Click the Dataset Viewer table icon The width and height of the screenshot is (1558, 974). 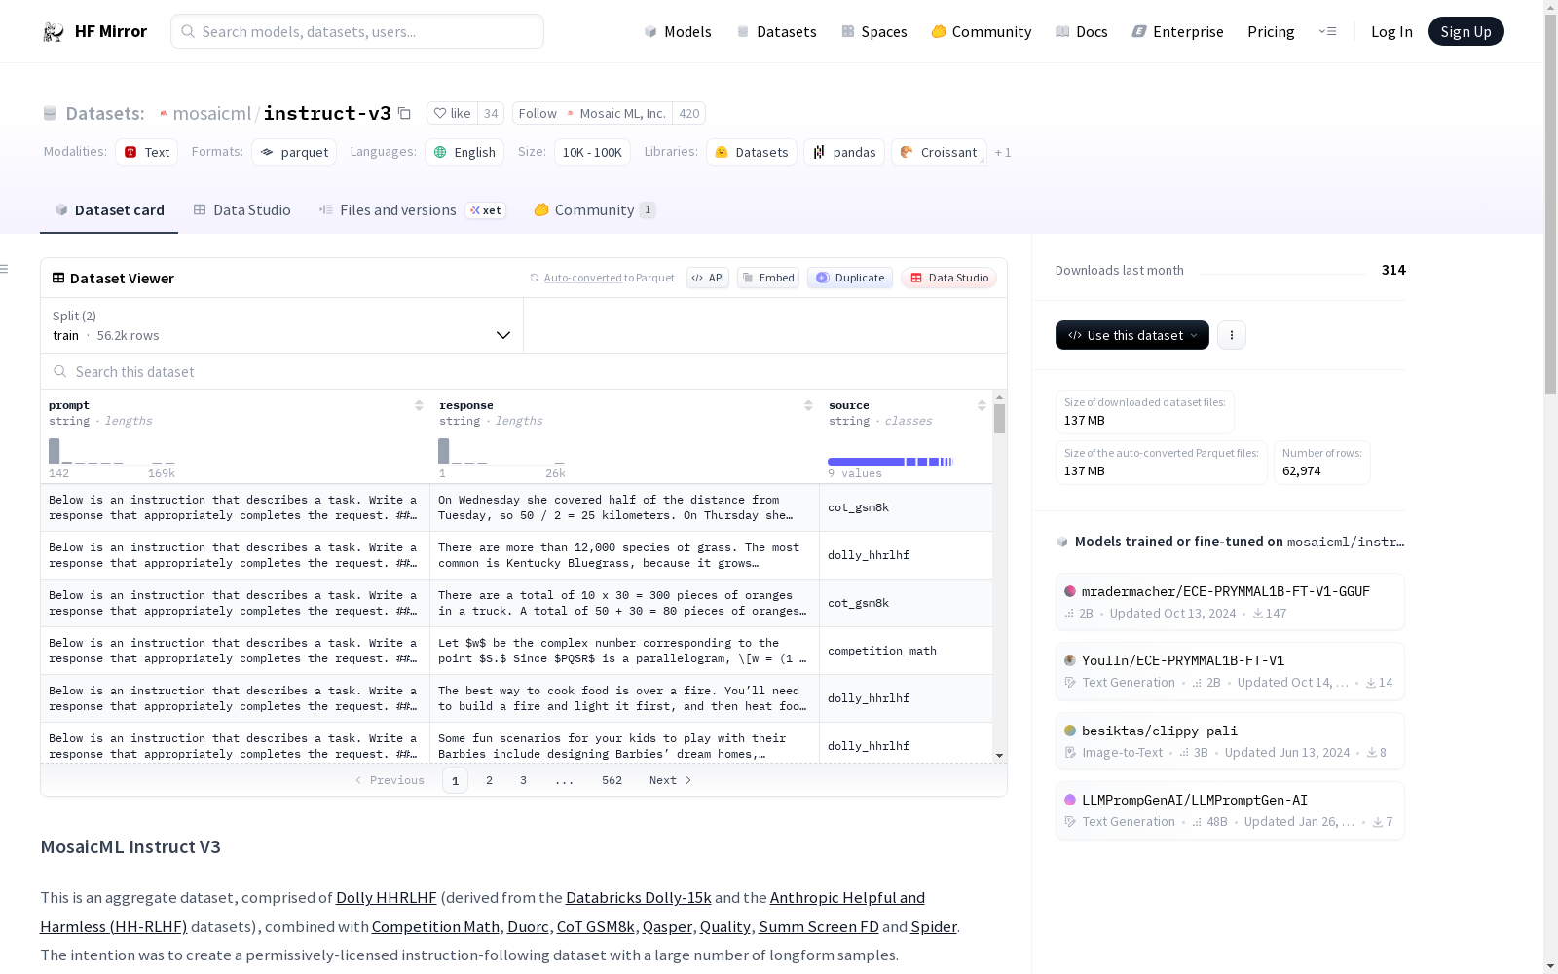(x=58, y=278)
